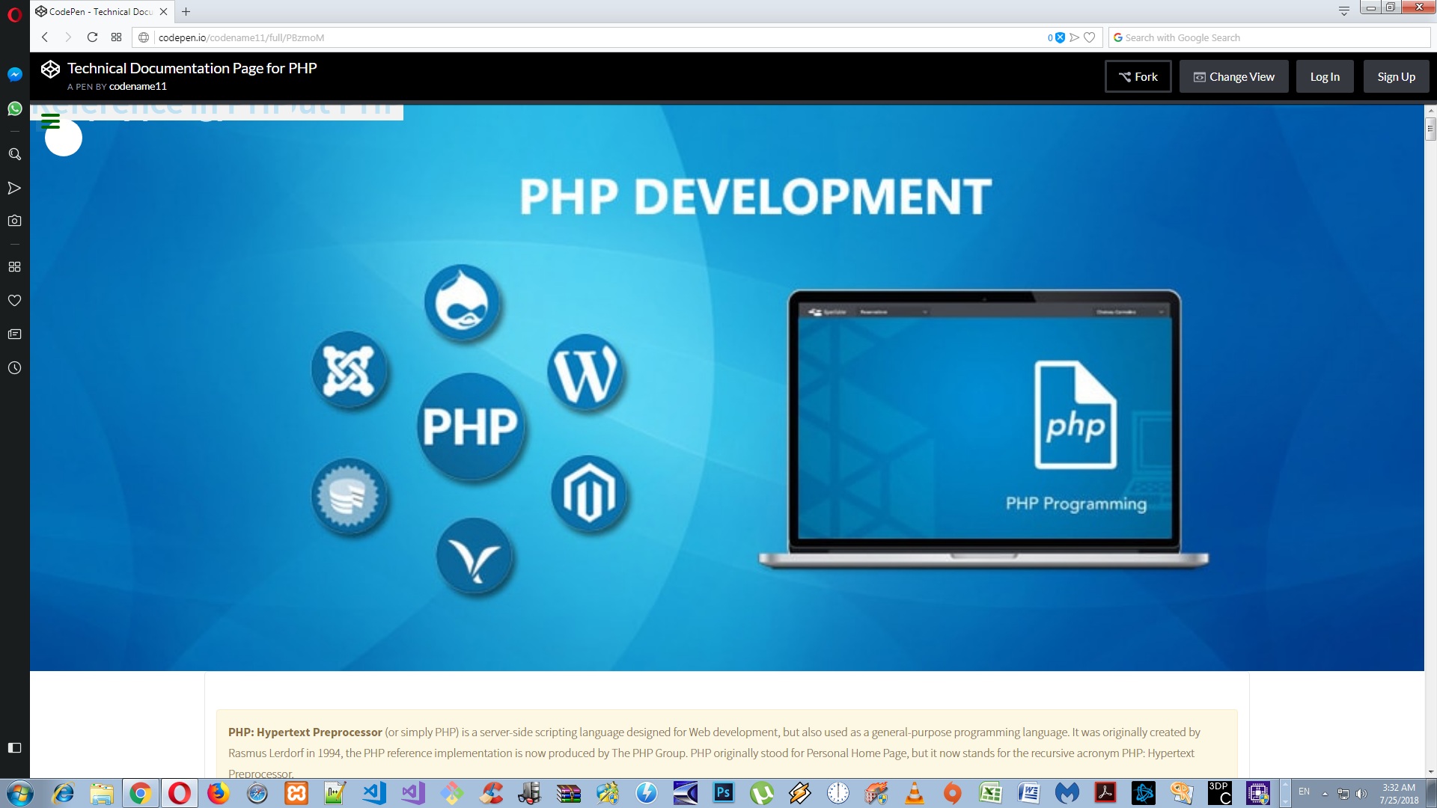Show hidden system tray icons arrow
Screen dimensions: 1437x808
(1325, 794)
